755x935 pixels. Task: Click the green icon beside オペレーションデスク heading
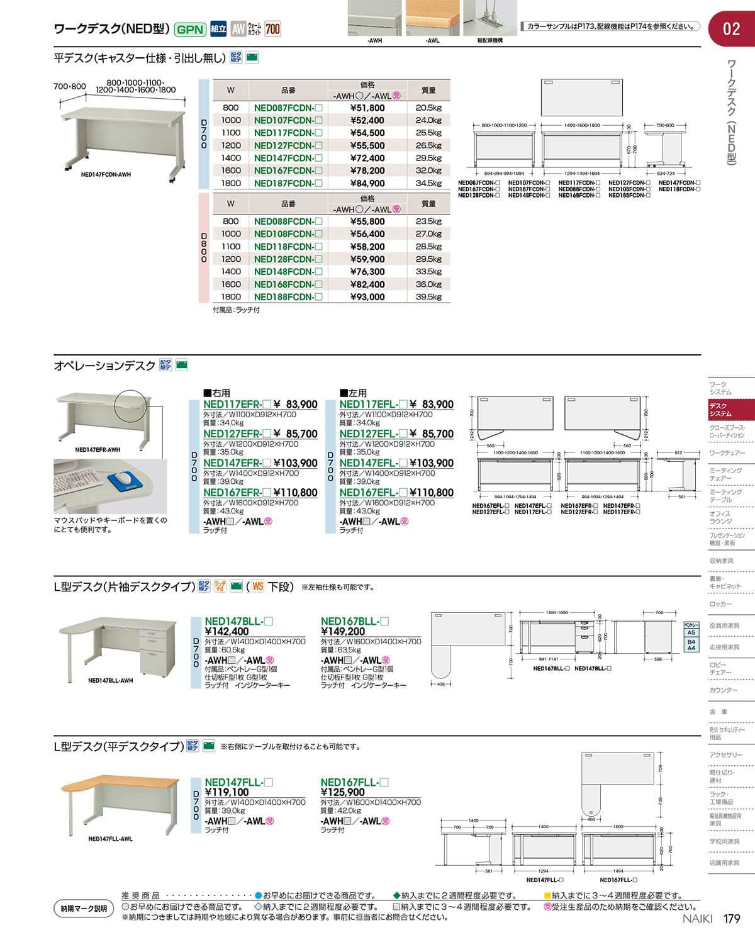[x=182, y=365]
